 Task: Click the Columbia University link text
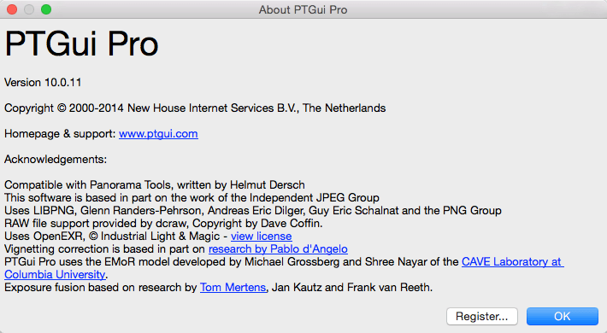coord(55,275)
